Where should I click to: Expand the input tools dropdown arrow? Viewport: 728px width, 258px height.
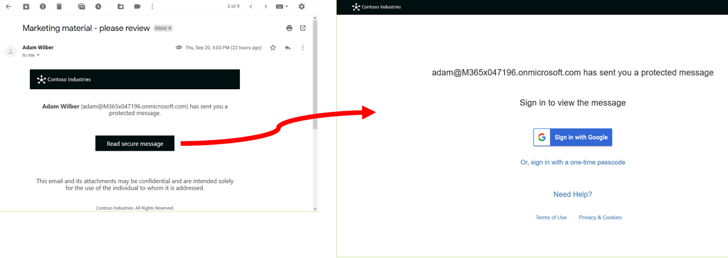(287, 6)
